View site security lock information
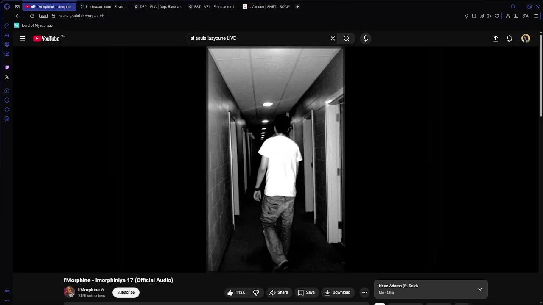543x305 pixels. (x=53, y=16)
